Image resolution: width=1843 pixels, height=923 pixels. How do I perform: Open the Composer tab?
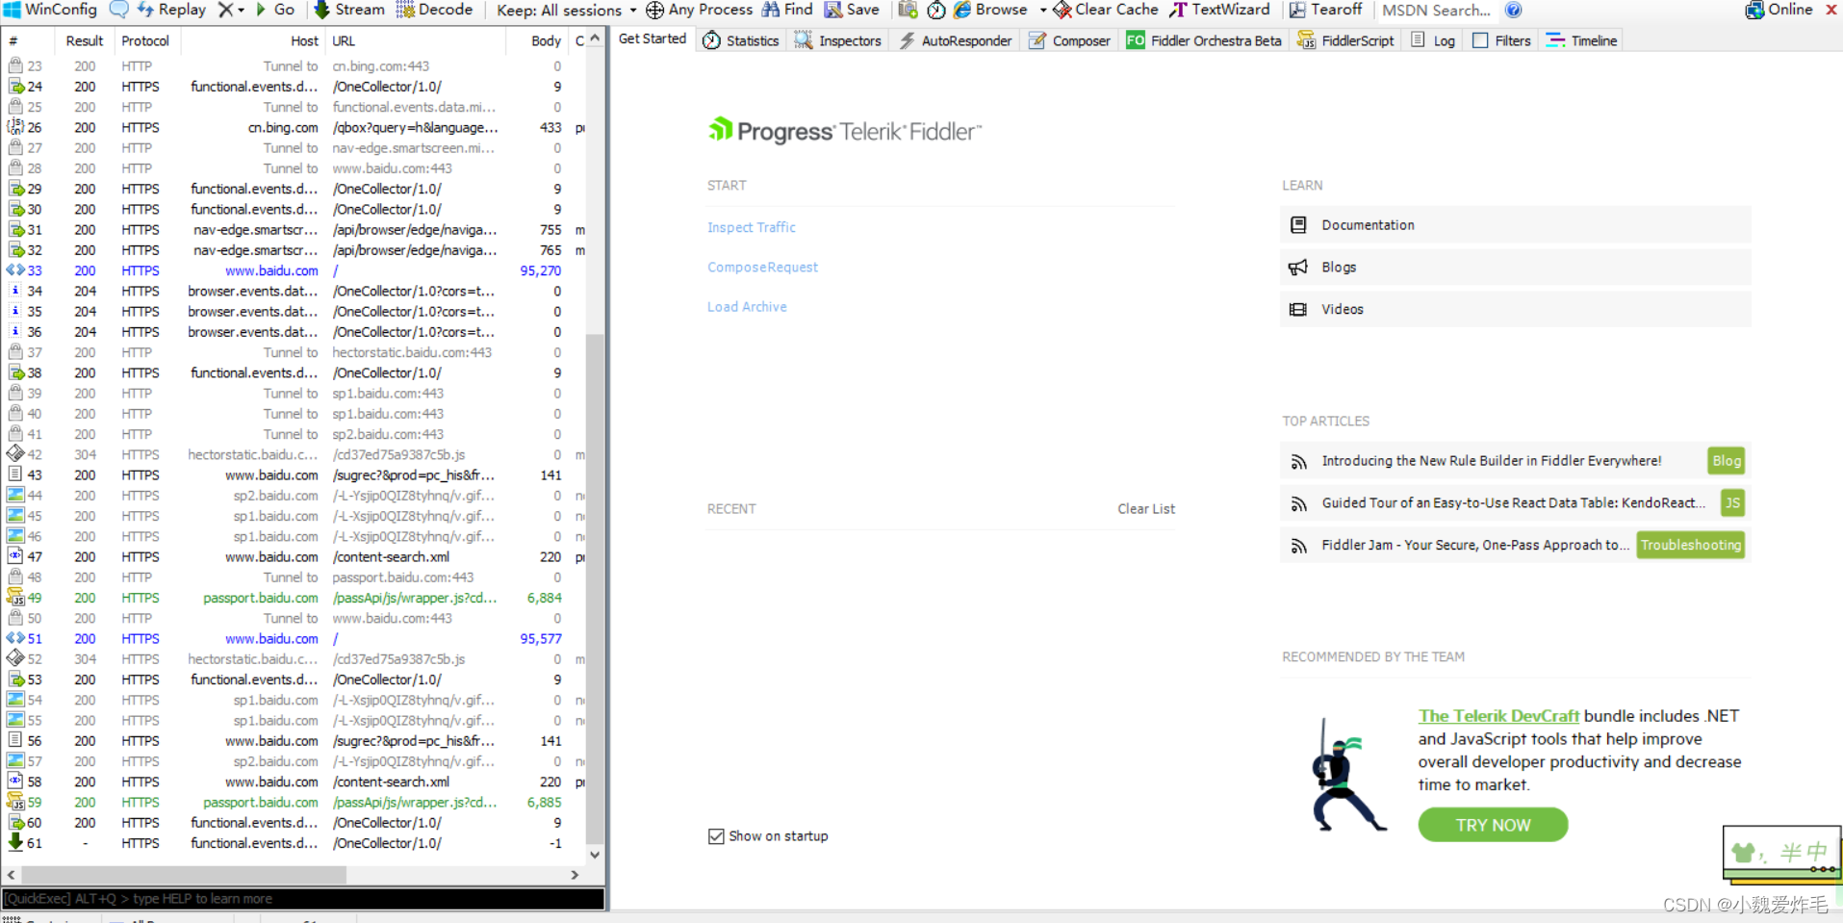click(1069, 40)
